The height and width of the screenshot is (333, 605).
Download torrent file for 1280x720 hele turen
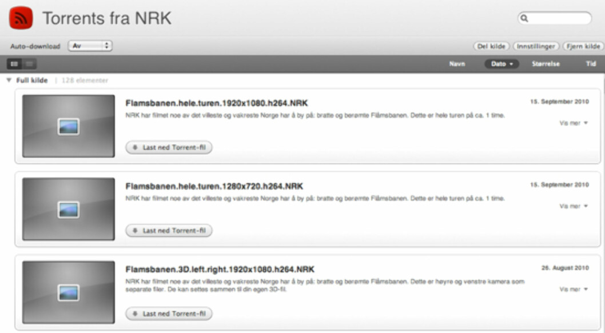(x=169, y=231)
